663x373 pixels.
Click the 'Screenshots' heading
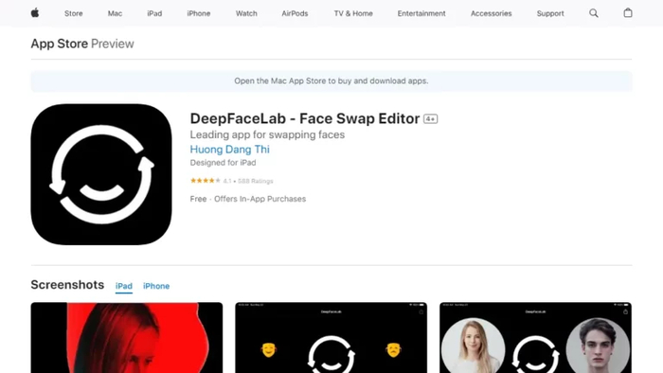pyautogui.click(x=67, y=285)
